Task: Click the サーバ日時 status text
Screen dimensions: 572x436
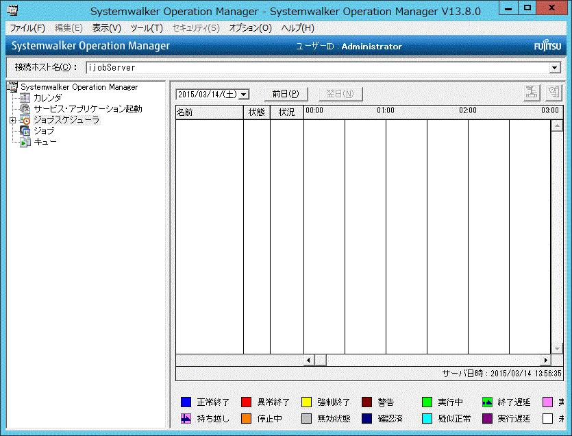Action: coord(501,373)
